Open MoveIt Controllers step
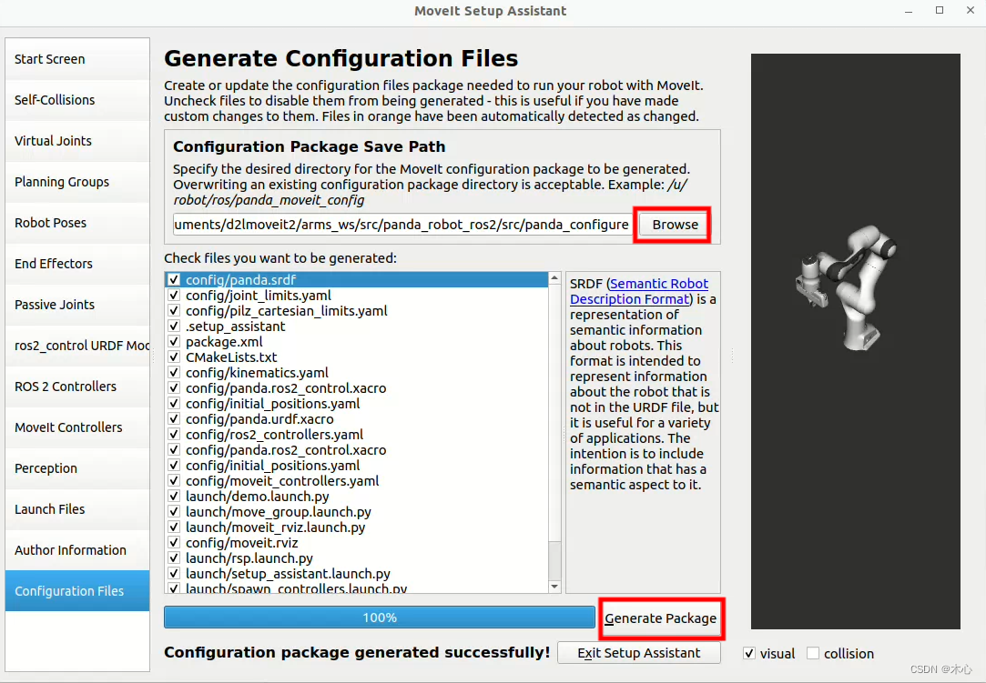 (x=77, y=427)
